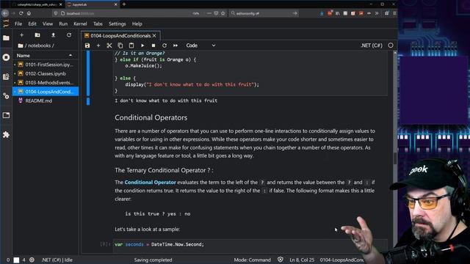The image size is (470, 264).
Task: Open README.md in file browser
Action: pos(46,100)
